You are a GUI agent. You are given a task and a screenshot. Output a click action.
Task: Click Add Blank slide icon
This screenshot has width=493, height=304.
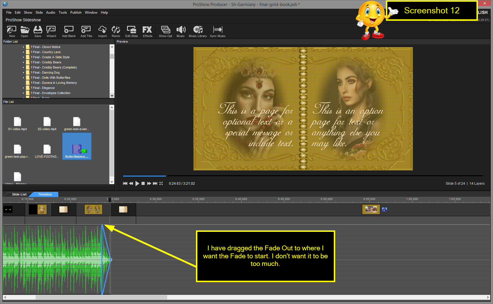coord(69,32)
